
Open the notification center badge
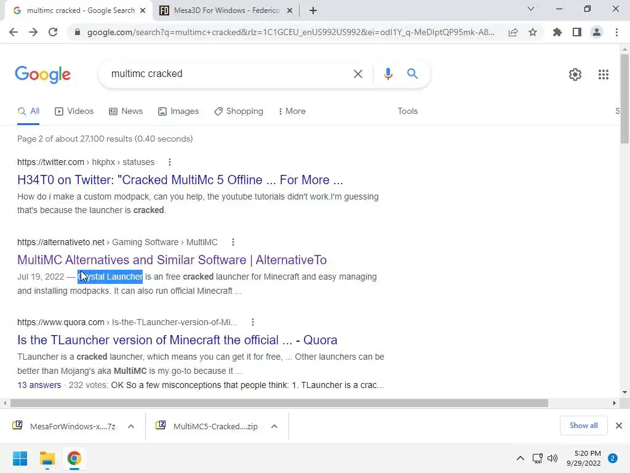pyautogui.click(x=613, y=458)
